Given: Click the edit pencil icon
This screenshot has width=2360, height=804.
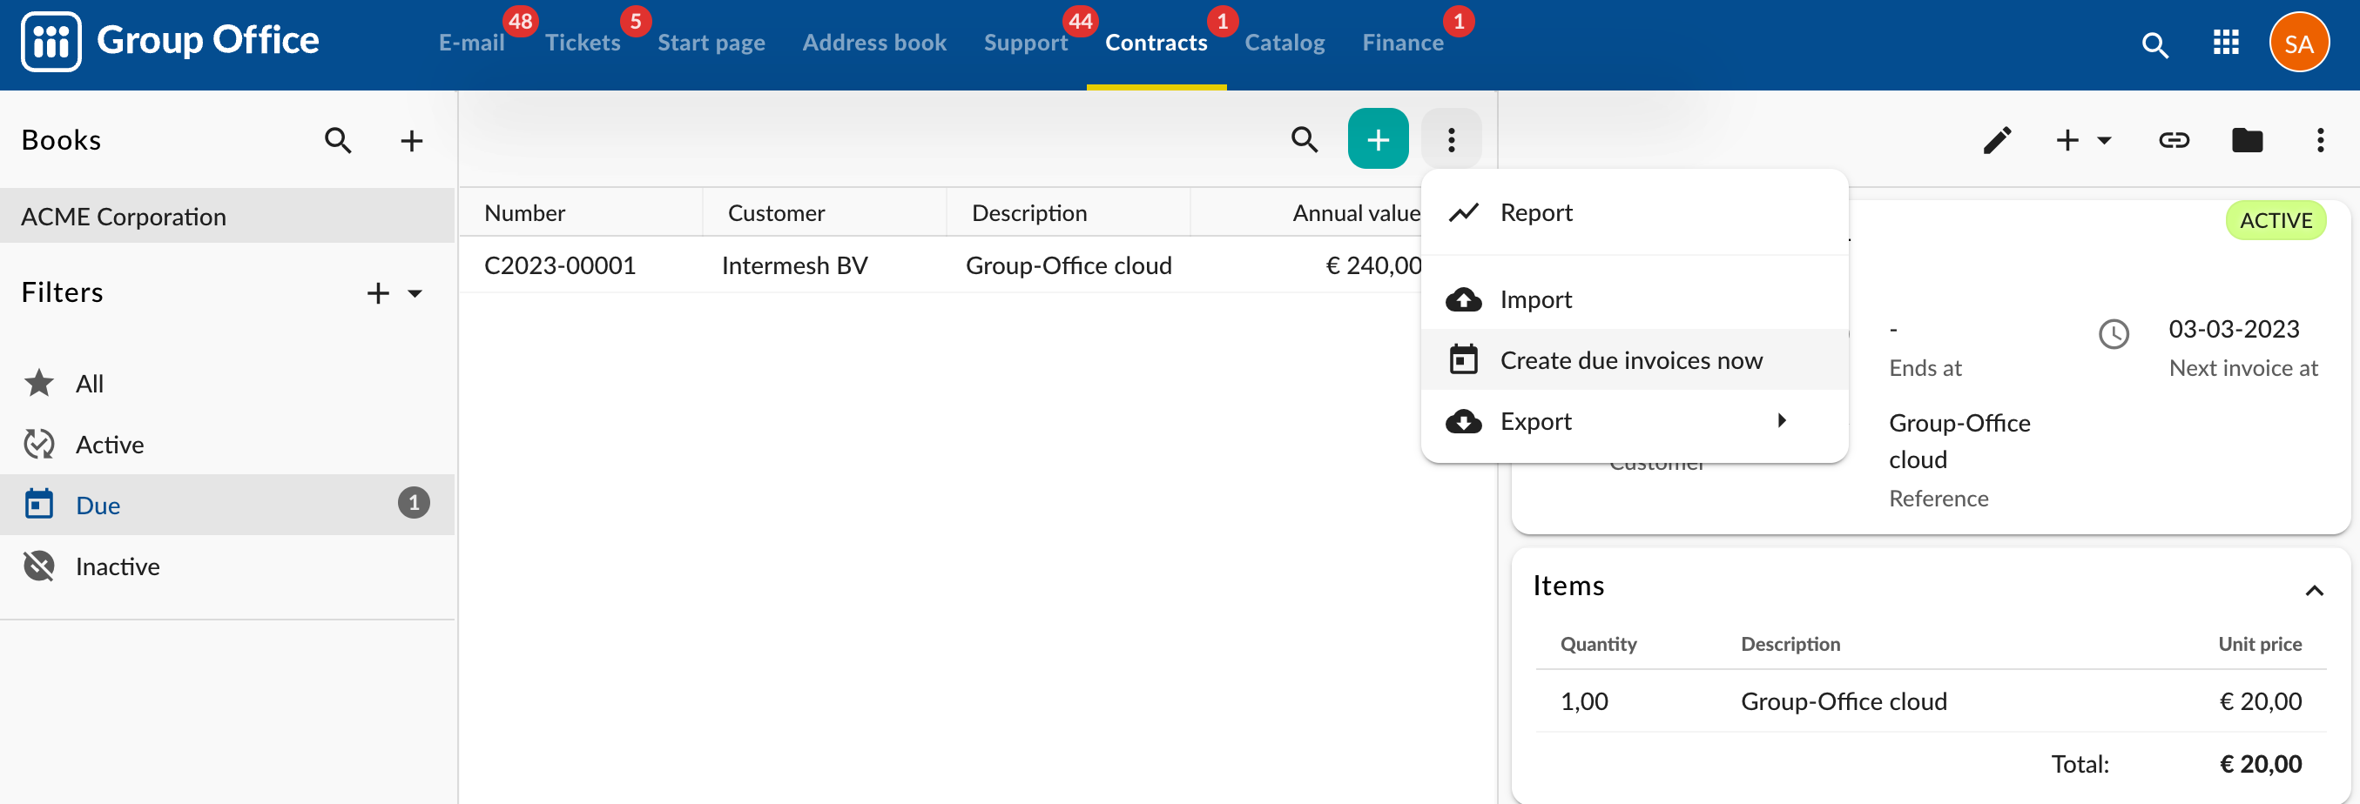Looking at the screenshot, I should click(1997, 140).
